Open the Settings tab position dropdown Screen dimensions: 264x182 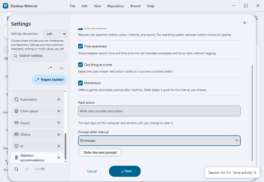click(55, 34)
